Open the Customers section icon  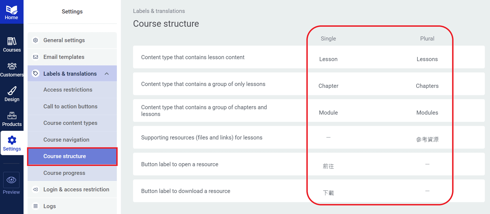click(12, 66)
